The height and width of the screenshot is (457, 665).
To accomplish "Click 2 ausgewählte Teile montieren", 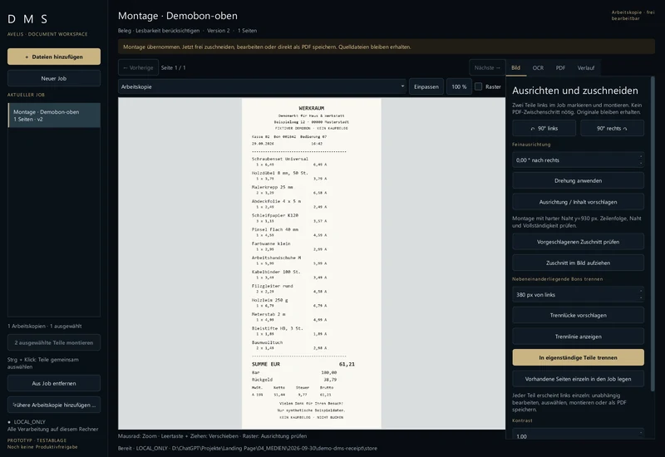I will pyautogui.click(x=54, y=342).
